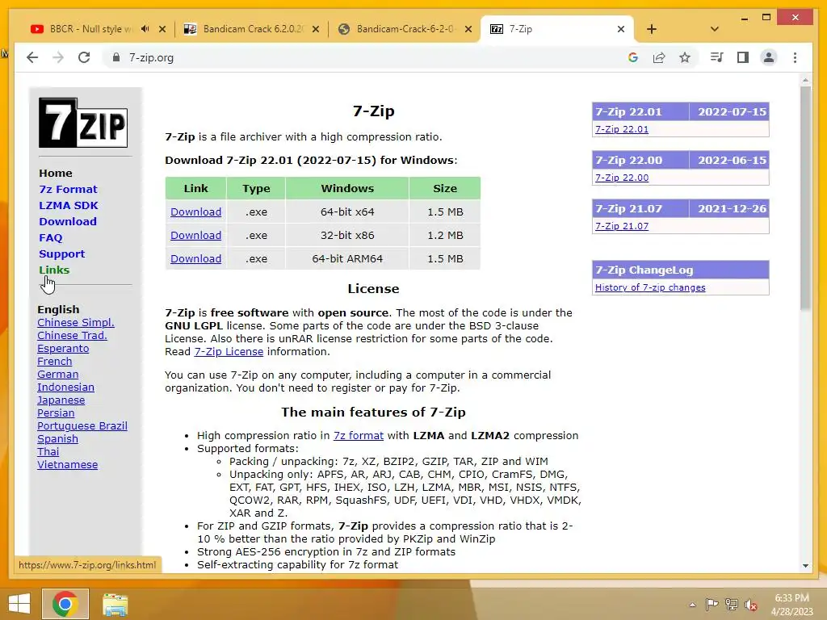Open the Chrome side panel icon
This screenshot has width=827, height=620.
tap(743, 57)
